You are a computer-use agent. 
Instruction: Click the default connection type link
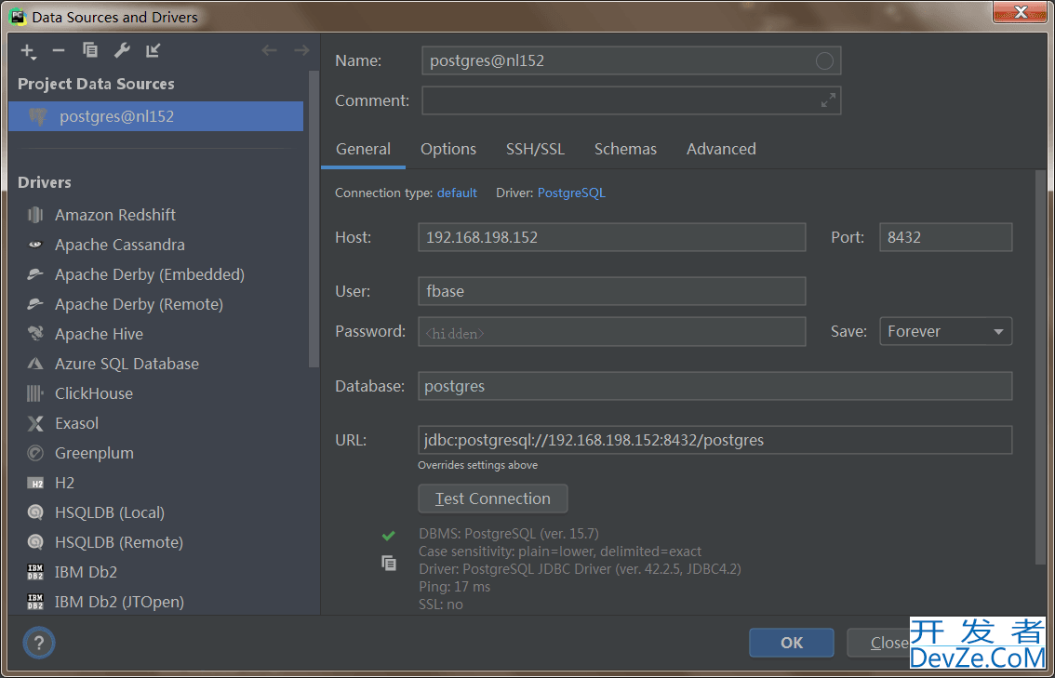point(457,193)
